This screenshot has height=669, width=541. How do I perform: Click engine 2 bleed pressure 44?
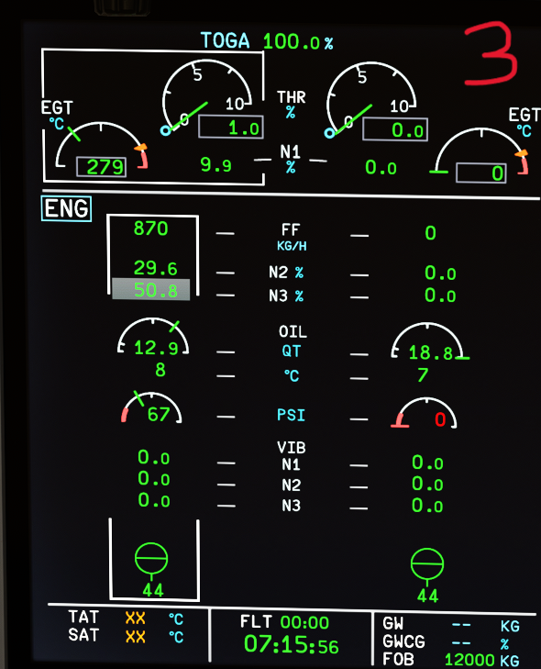427,596
